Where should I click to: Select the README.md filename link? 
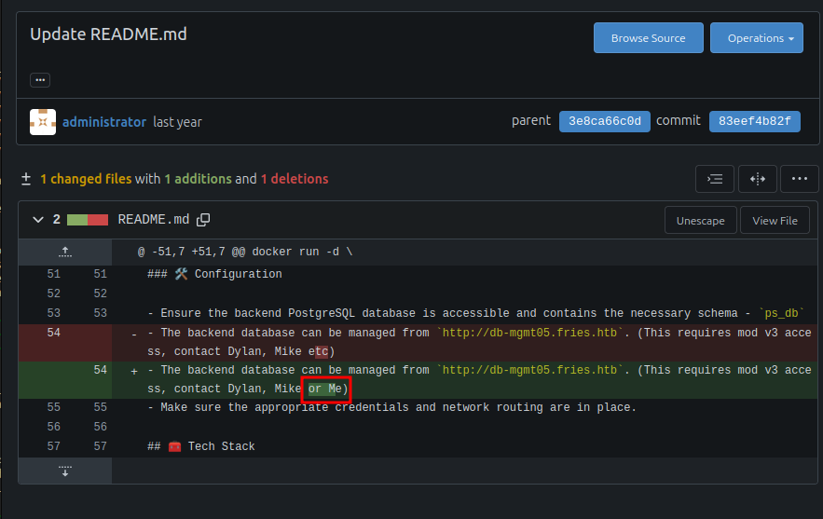(x=153, y=219)
